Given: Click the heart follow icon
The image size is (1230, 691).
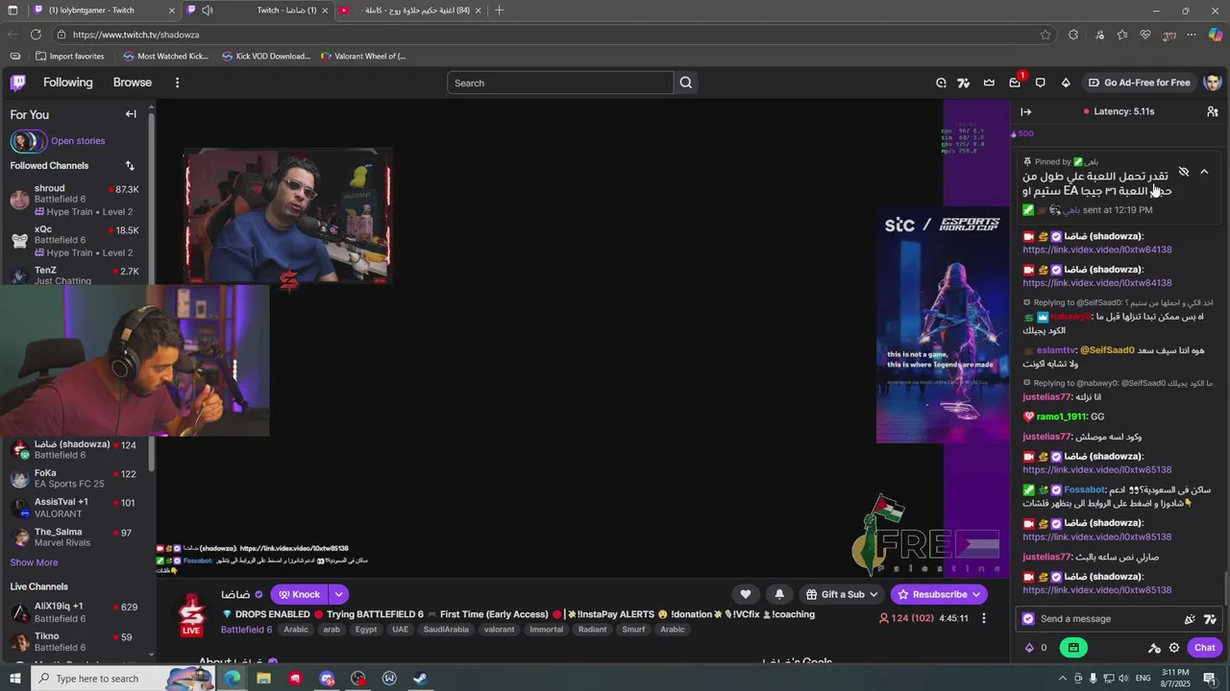Looking at the screenshot, I should pos(745,594).
